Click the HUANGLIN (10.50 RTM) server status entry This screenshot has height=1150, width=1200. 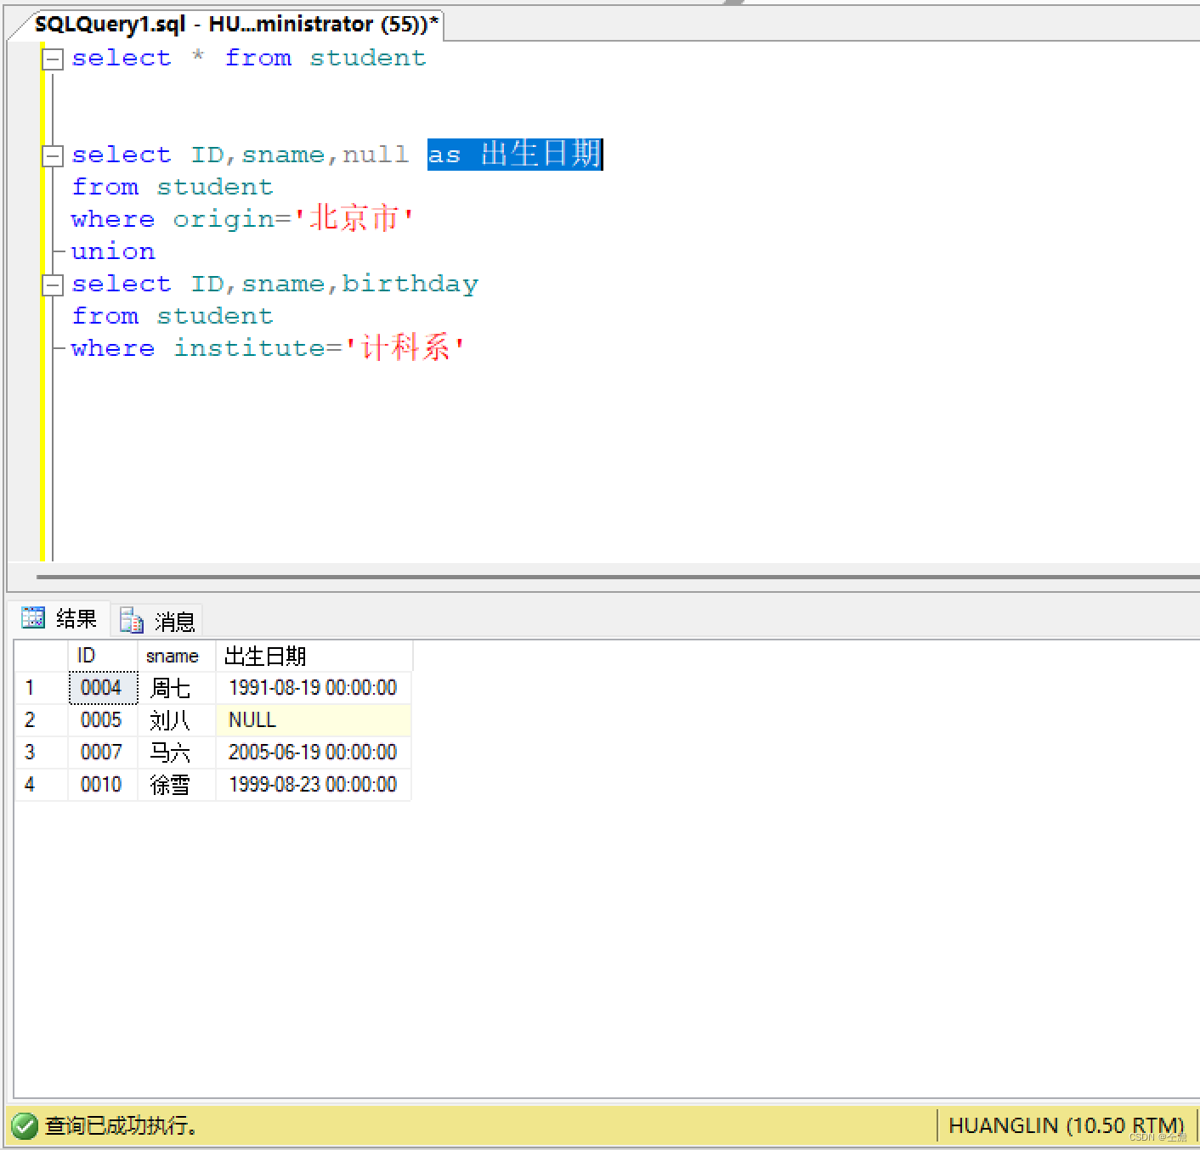(x=1066, y=1125)
